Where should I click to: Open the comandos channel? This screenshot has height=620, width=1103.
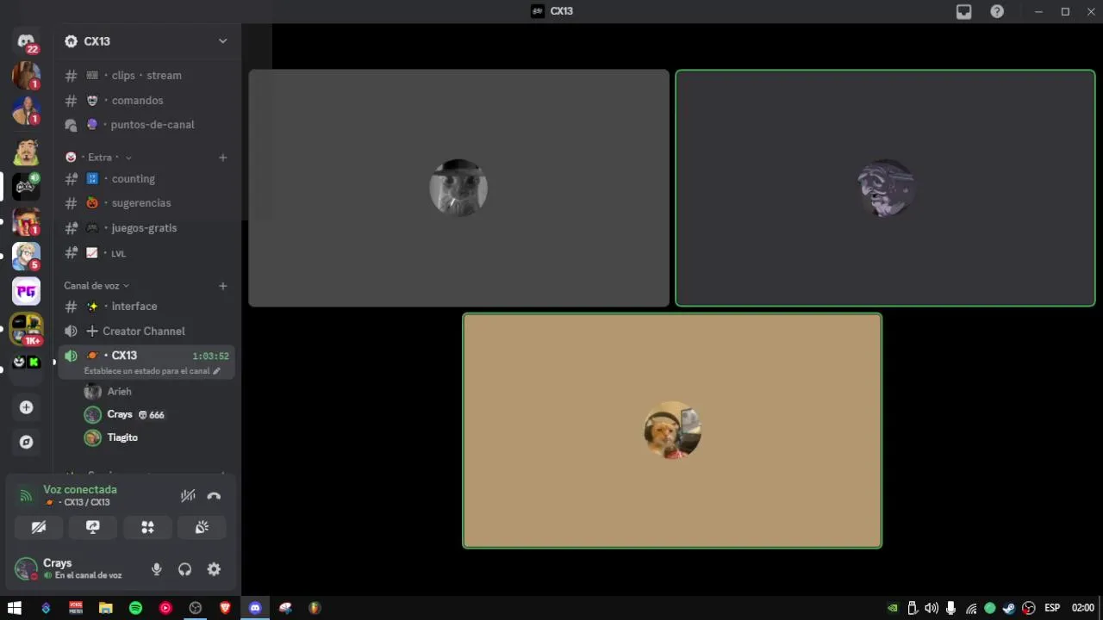146,101
